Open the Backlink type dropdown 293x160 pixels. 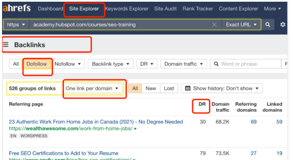point(111,64)
